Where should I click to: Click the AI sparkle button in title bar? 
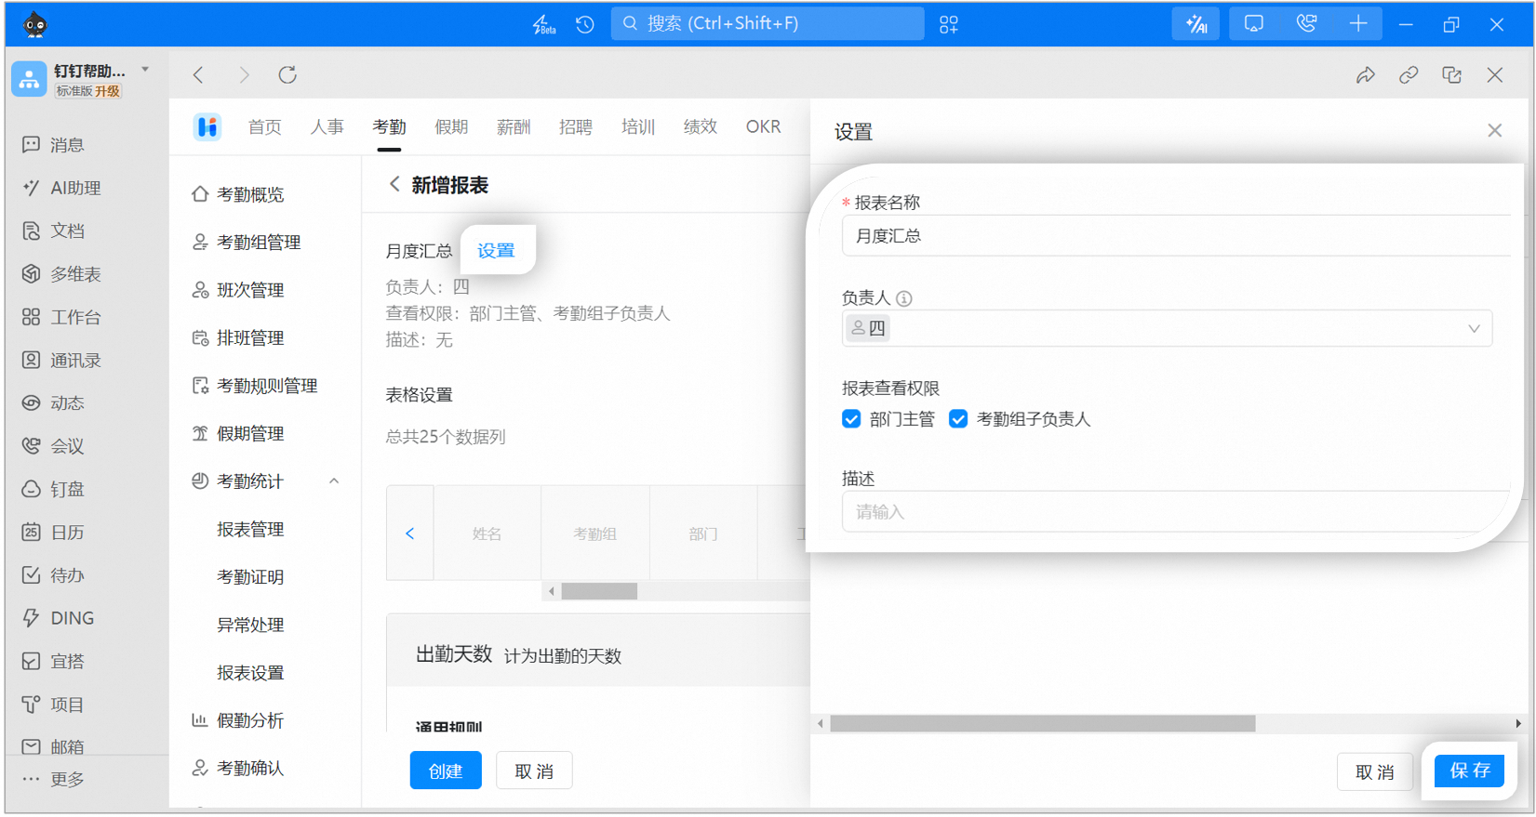point(1196,24)
